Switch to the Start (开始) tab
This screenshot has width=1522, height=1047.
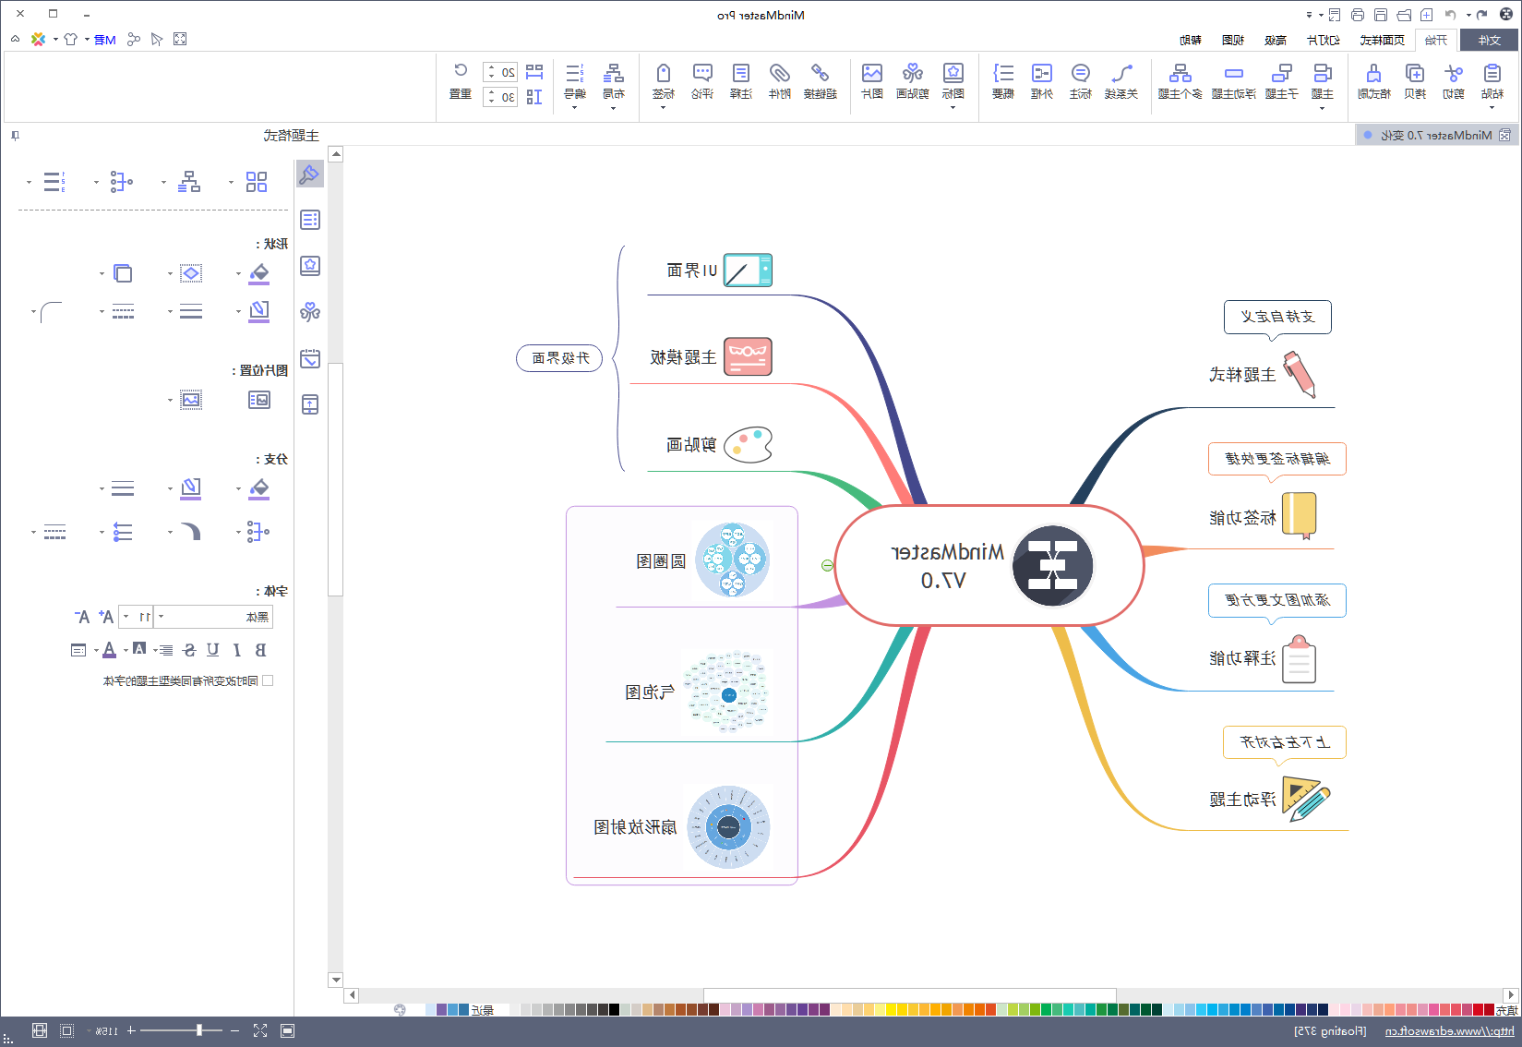(x=1436, y=40)
